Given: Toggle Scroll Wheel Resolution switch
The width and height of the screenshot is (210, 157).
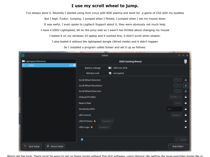Looking at the screenshot, I should coord(178,85).
